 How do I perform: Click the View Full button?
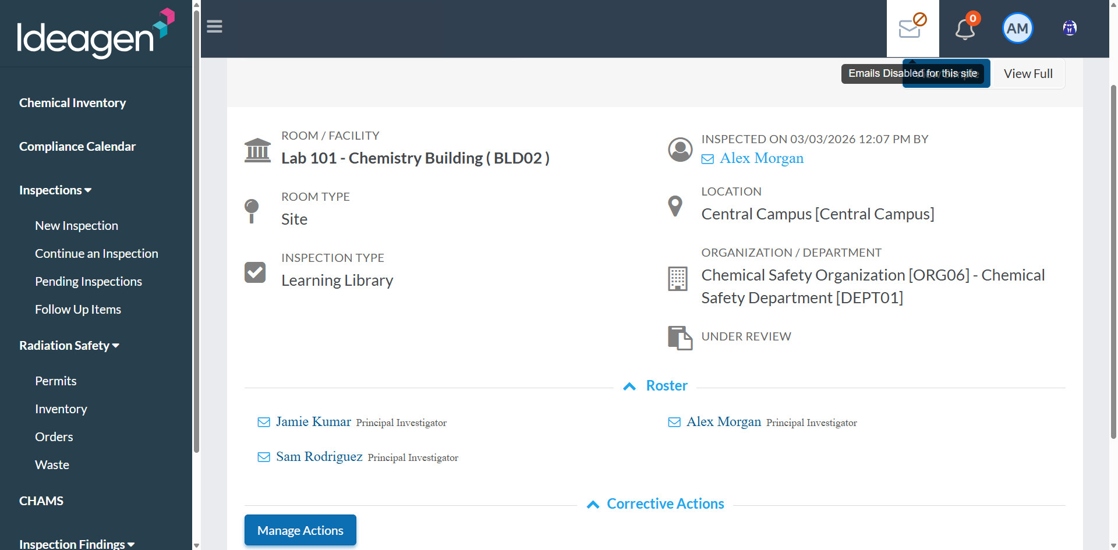pyautogui.click(x=1028, y=74)
